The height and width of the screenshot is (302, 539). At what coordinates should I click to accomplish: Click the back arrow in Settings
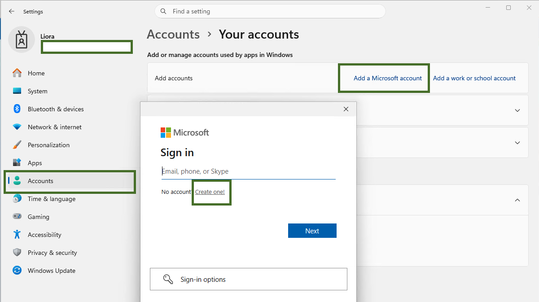click(x=12, y=11)
